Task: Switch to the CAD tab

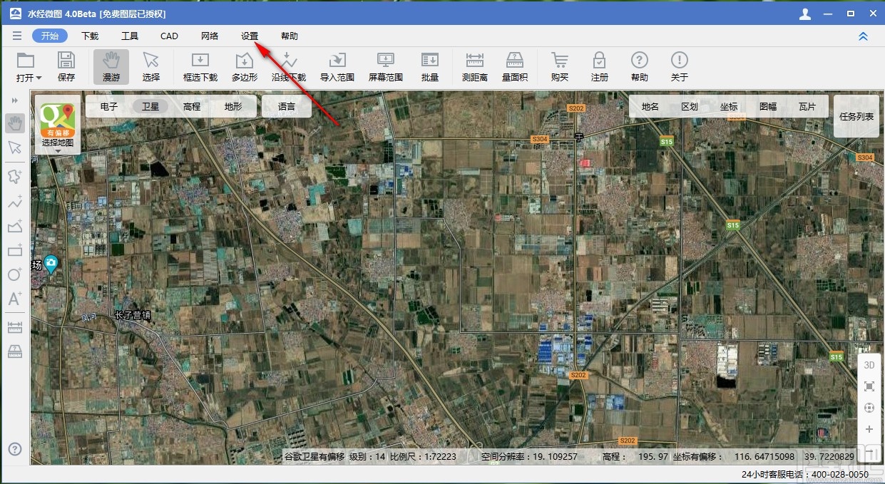Action: point(169,36)
